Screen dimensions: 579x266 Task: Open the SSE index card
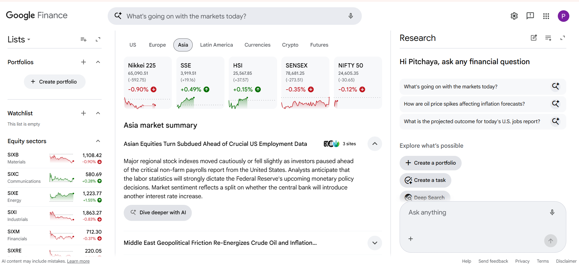[200, 83]
